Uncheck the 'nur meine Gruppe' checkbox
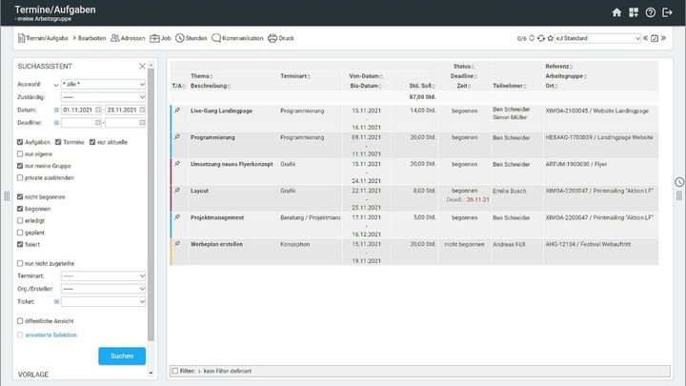Viewport: 686px width, 386px height. click(21, 165)
